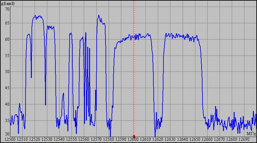
Task: Click the дБмкВ unit label
Action: [8, 3]
